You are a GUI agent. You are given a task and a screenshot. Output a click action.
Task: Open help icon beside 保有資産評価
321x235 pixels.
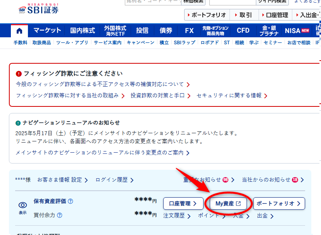pyautogui.click(x=71, y=201)
